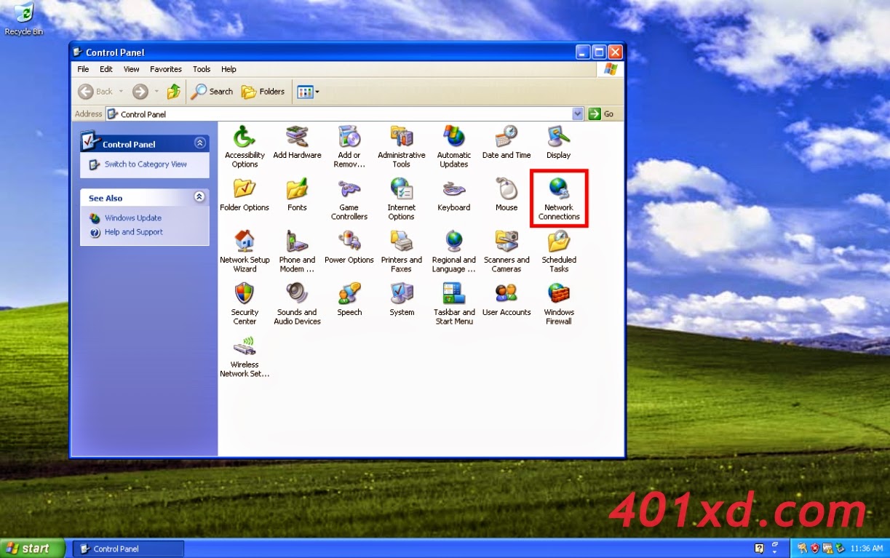This screenshot has height=558, width=890.
Task: Click the Start button
Action: click(32, 549)
